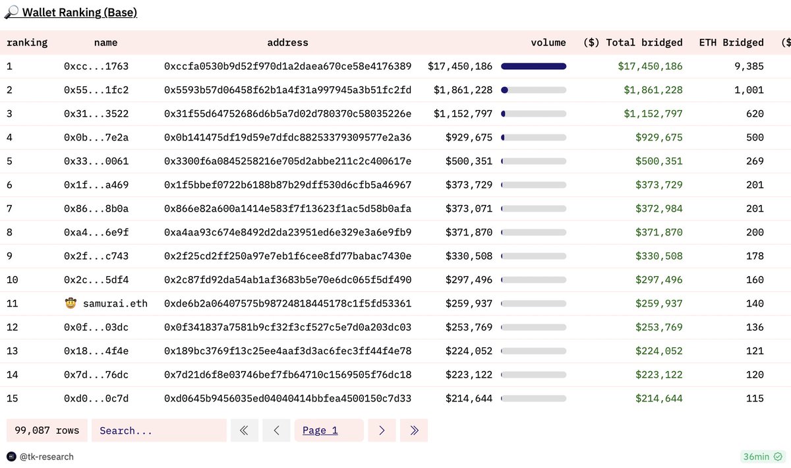791x468 pixels.
Task: Click the volume bar for $1,152,797 row
Action: [x=533, y=113]
